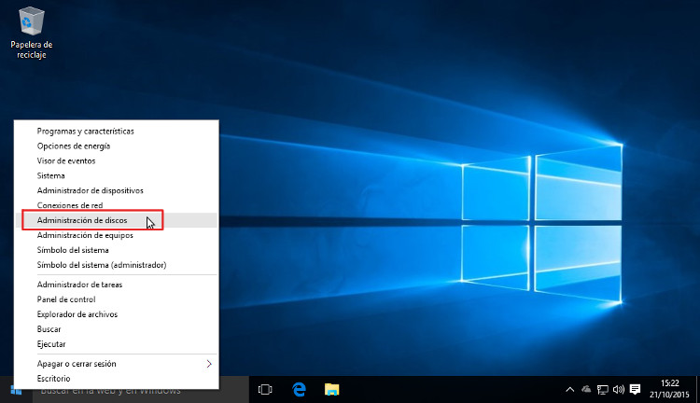Click the Show desktop strip at taskbar edge
This screenshot has width=700, height=403.
tap(698, 390)
